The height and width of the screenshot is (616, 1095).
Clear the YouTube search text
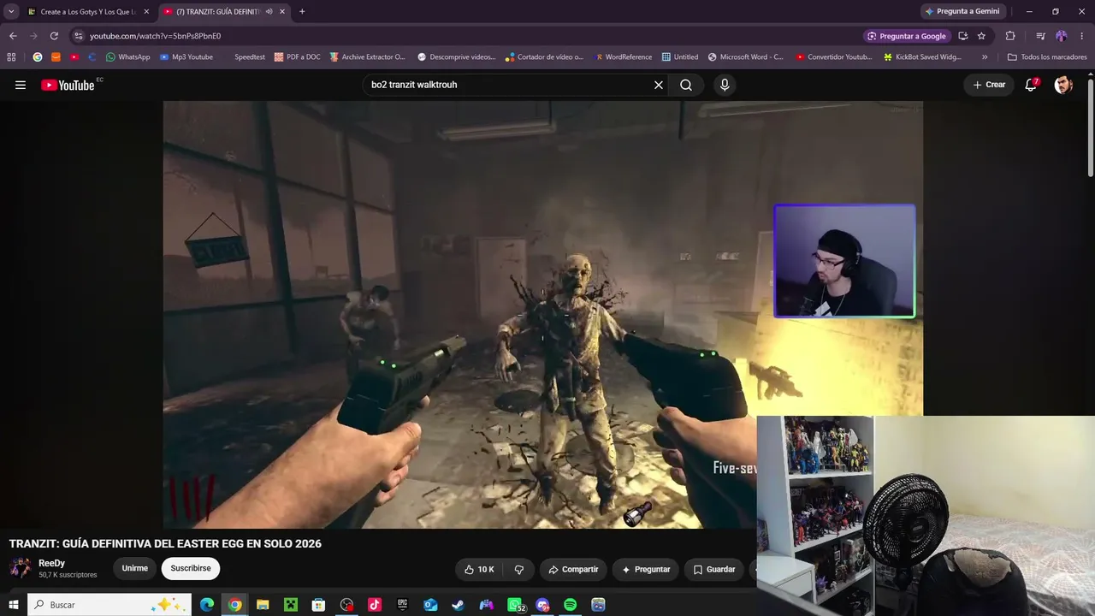[x=659, y=85]
